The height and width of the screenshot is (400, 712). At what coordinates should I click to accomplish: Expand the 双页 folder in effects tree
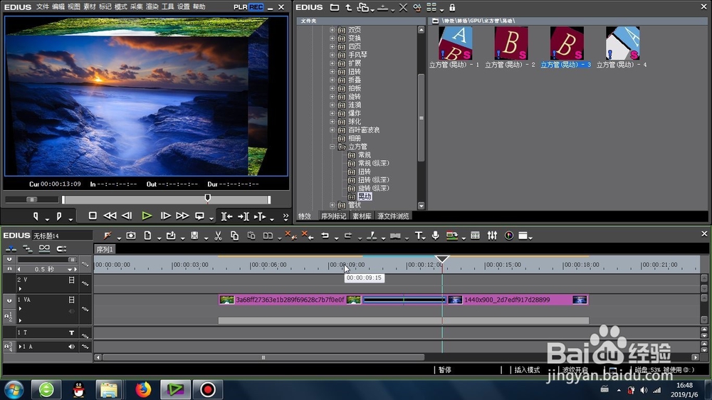pos(332,30)
